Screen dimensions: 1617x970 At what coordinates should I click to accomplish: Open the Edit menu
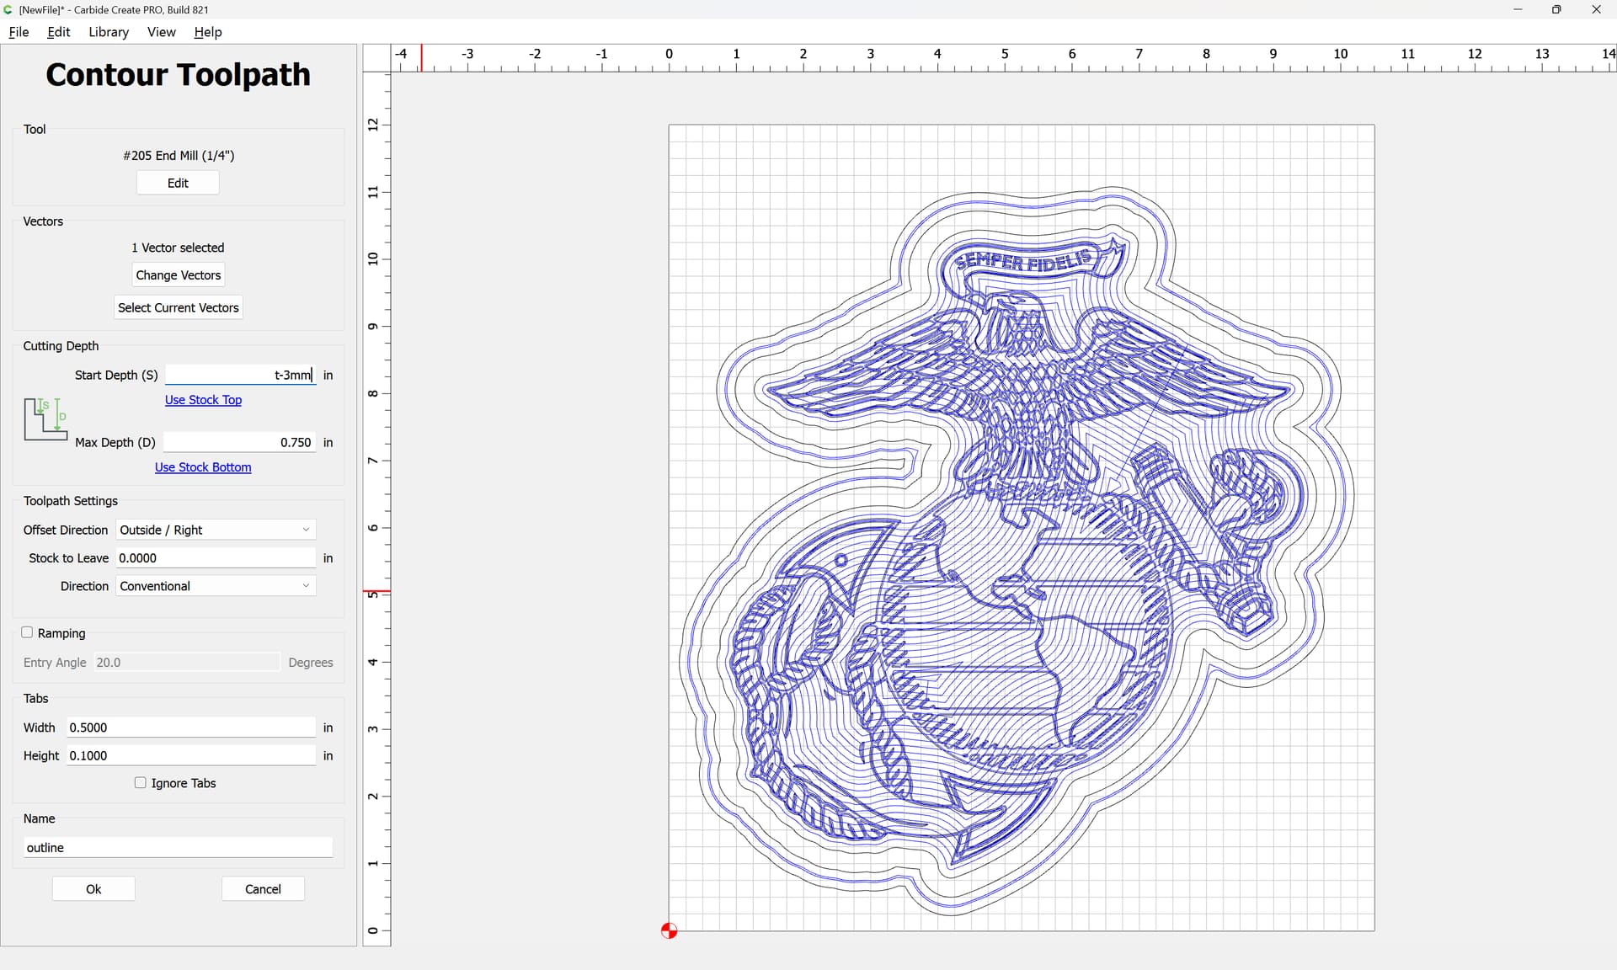pyautogui.click(x=59, y=32)
